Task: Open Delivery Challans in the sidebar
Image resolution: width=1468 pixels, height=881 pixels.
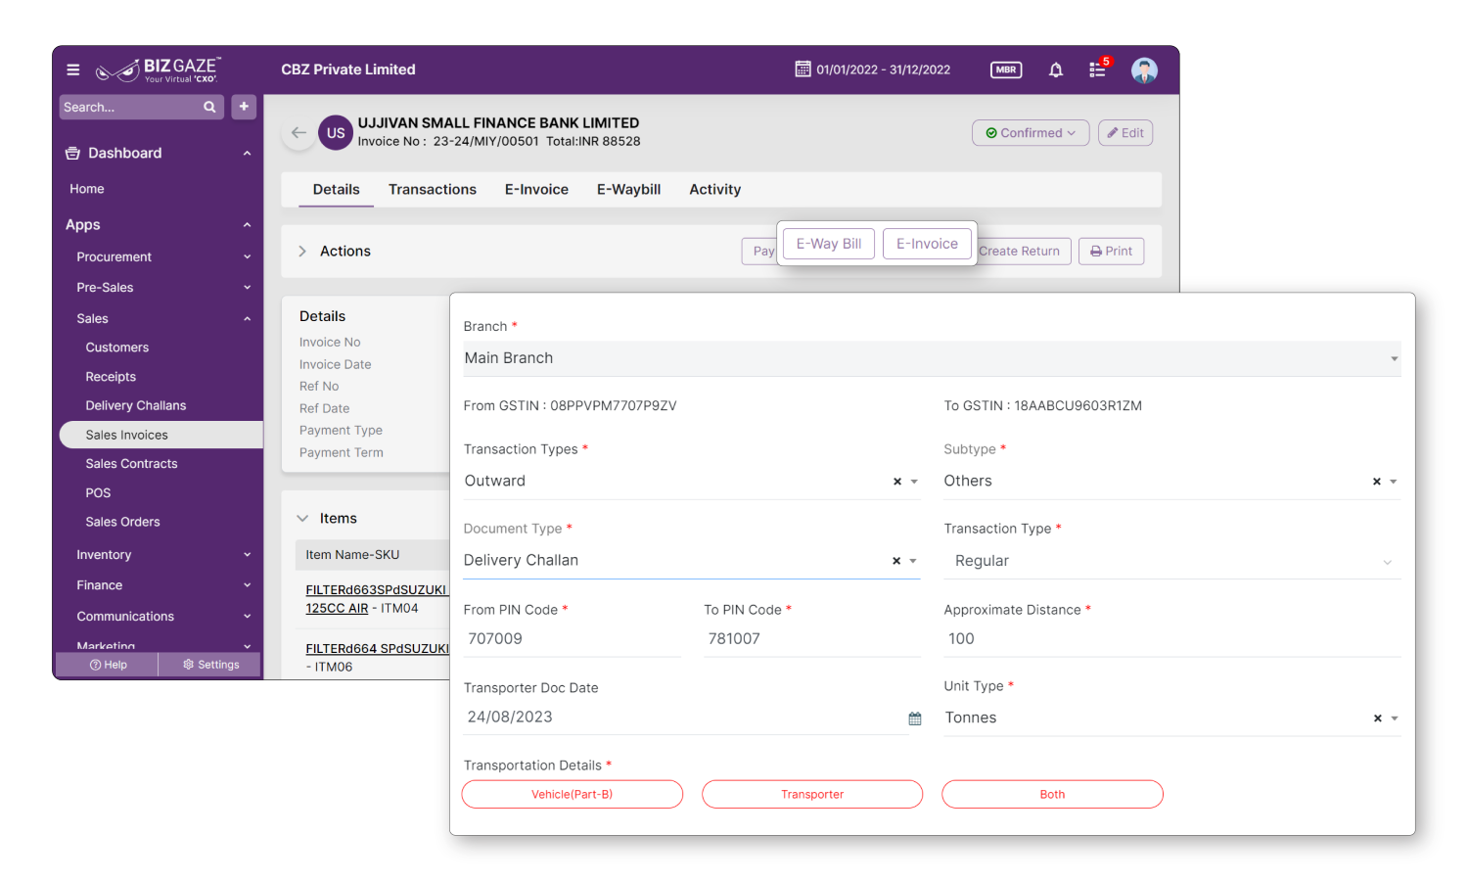Action: 136,405
